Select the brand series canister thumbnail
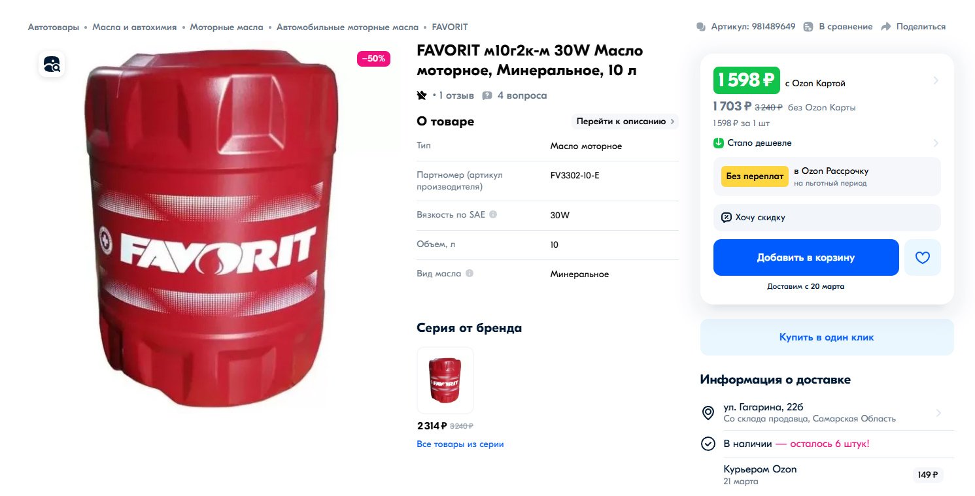The height and width of the screenshot is (496, 975). tap(445, 380)
